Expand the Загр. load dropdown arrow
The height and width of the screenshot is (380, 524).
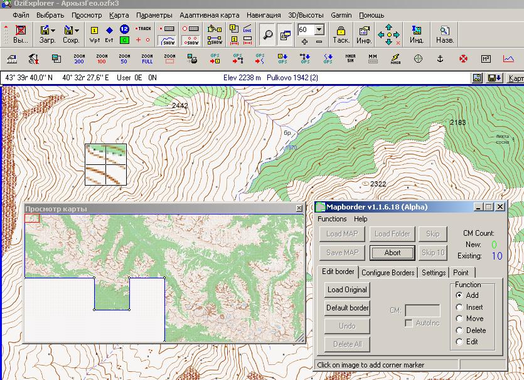(53, 30)
